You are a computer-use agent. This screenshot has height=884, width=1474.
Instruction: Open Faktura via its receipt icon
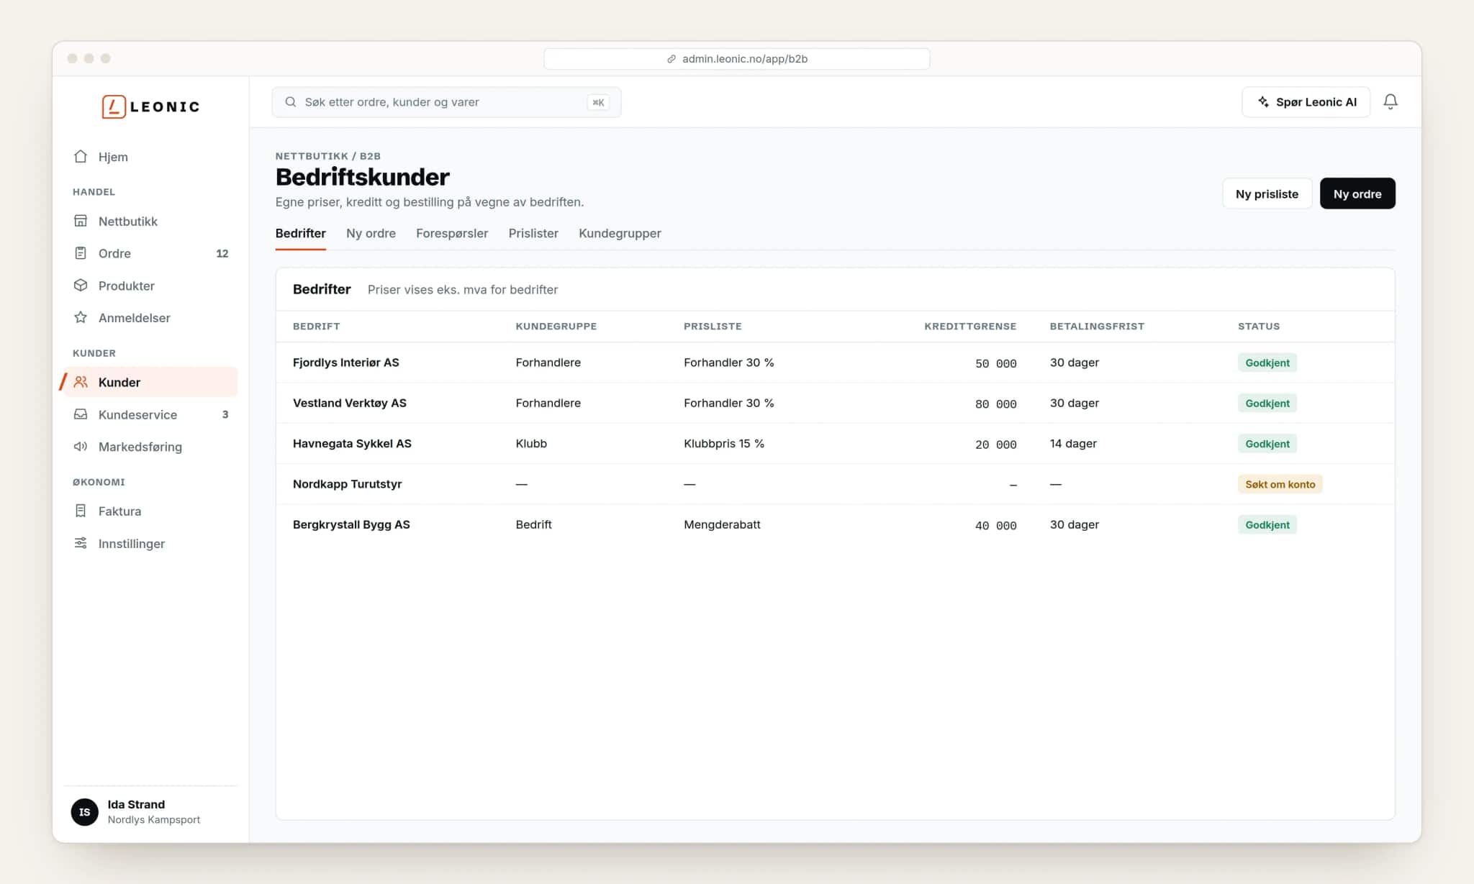point(81,511)
